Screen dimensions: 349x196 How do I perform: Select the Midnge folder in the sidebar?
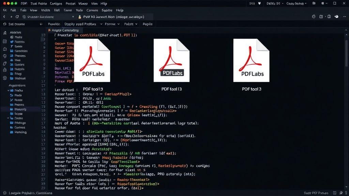click(18, 123)
